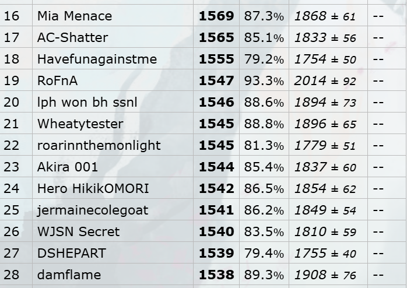Select the 79.4% percentage for DSHEPART
The image size is (407, 288).
(x=264, y=252)
